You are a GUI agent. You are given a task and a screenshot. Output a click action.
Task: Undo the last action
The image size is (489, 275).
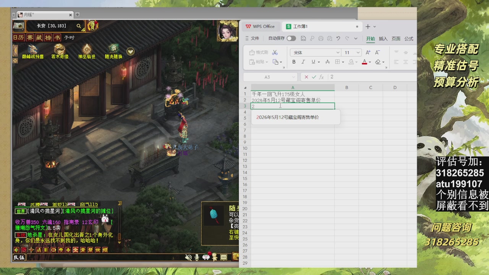(x=338, y=38)
